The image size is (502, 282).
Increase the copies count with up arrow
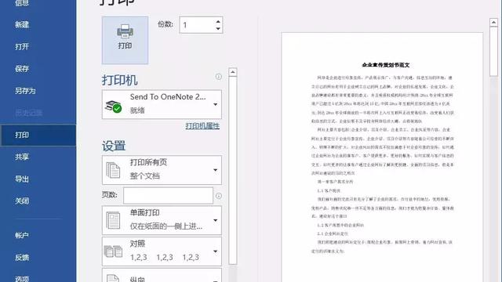(218, 21)
